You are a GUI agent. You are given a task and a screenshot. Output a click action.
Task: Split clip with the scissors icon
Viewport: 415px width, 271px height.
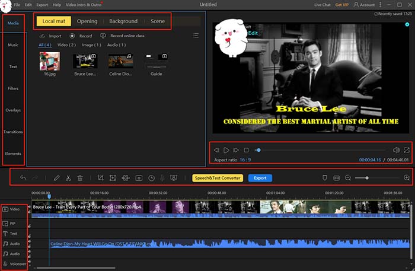(x=68, y=178)
